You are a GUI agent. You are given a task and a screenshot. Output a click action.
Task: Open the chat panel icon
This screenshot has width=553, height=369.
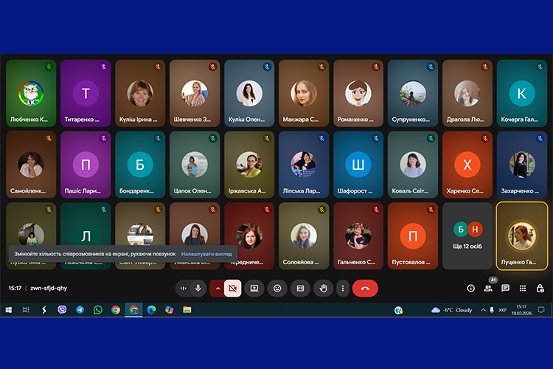coord(506,288)
